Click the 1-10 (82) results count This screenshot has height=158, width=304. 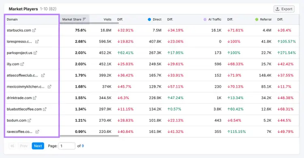tap(48, 9)
